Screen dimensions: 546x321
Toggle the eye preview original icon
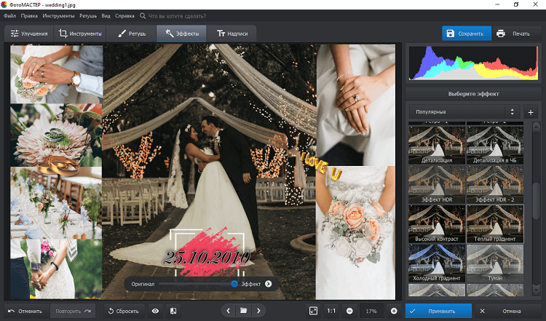coord(155,311)
